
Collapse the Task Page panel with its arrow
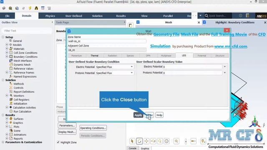click(124, 22)
